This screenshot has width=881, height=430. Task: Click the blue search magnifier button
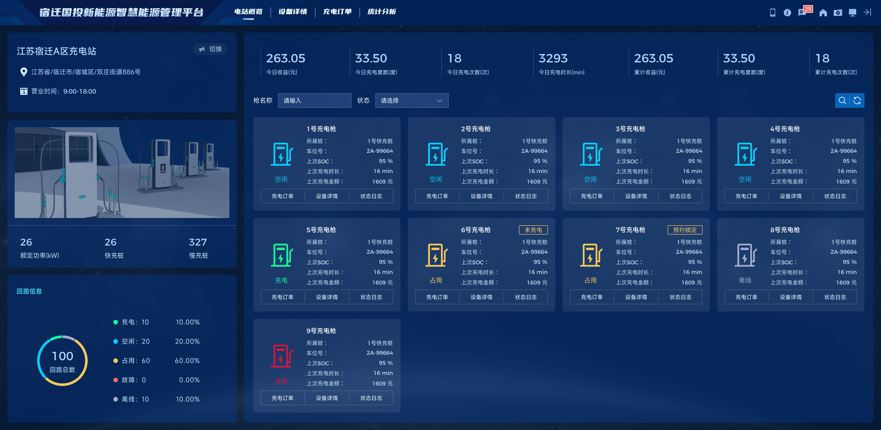(842, 101)
